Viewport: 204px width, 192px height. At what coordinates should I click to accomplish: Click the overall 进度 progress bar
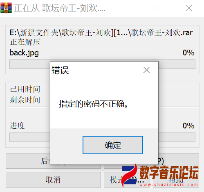pyautogui.click(x=102, y=137)
